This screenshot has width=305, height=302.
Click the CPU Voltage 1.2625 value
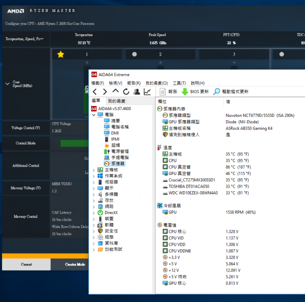tap(57, 131)
